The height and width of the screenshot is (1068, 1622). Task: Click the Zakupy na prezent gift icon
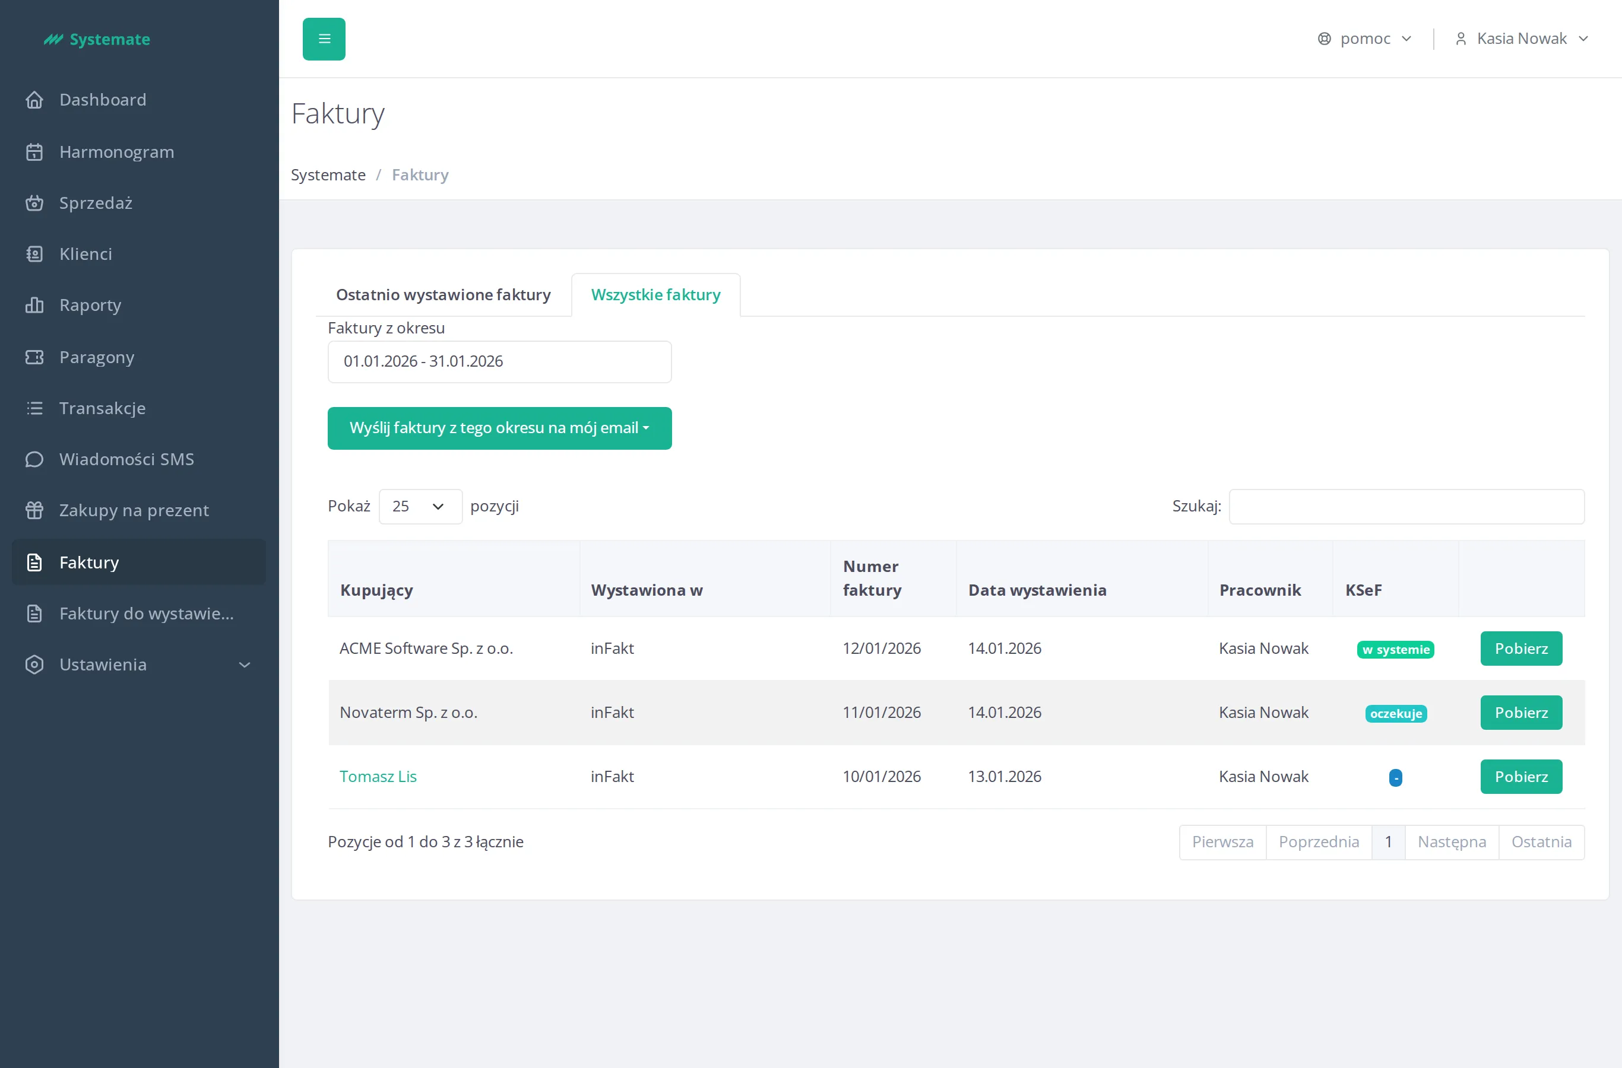tap(34, 510)
